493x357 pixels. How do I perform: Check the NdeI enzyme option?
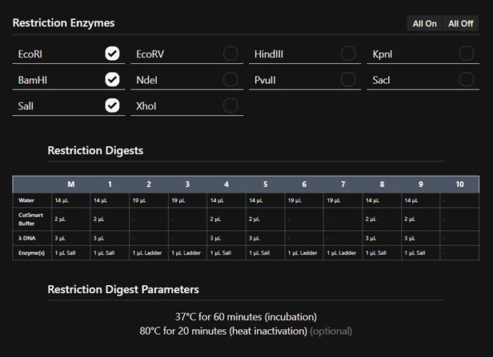pos(230,80)
